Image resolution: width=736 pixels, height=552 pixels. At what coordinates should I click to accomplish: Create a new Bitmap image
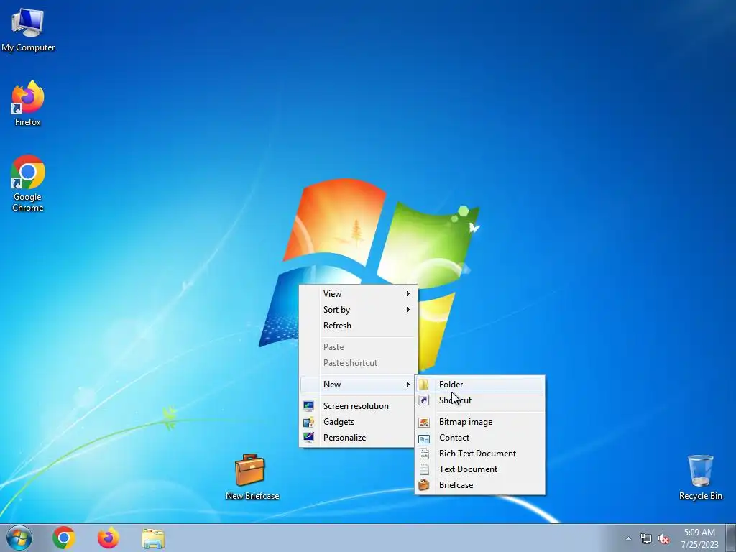479,422
